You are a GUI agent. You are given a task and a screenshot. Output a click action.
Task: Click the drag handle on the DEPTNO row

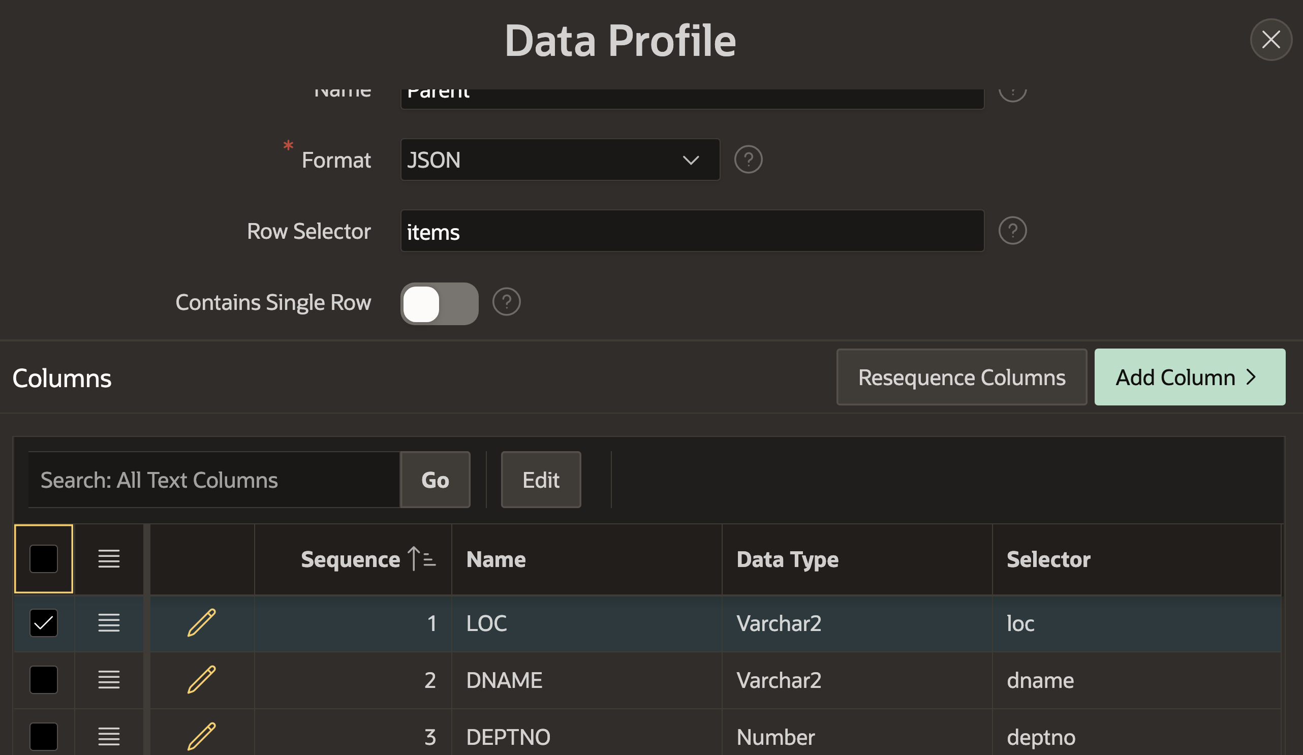[x=109, y=737]
